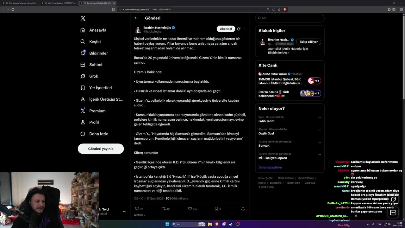Open Keşfet search page
The height and width of the screenshot is (228, 405).
click(90, 41)
